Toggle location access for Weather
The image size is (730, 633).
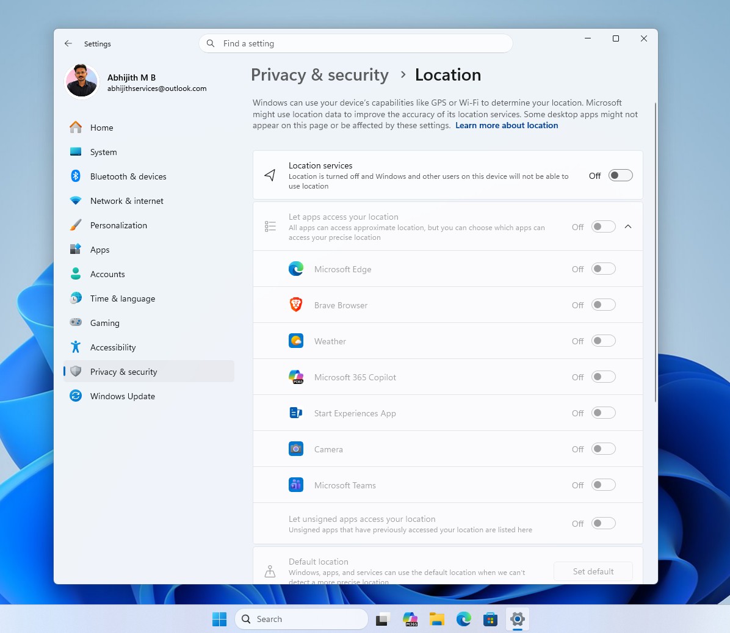[604, 341]
